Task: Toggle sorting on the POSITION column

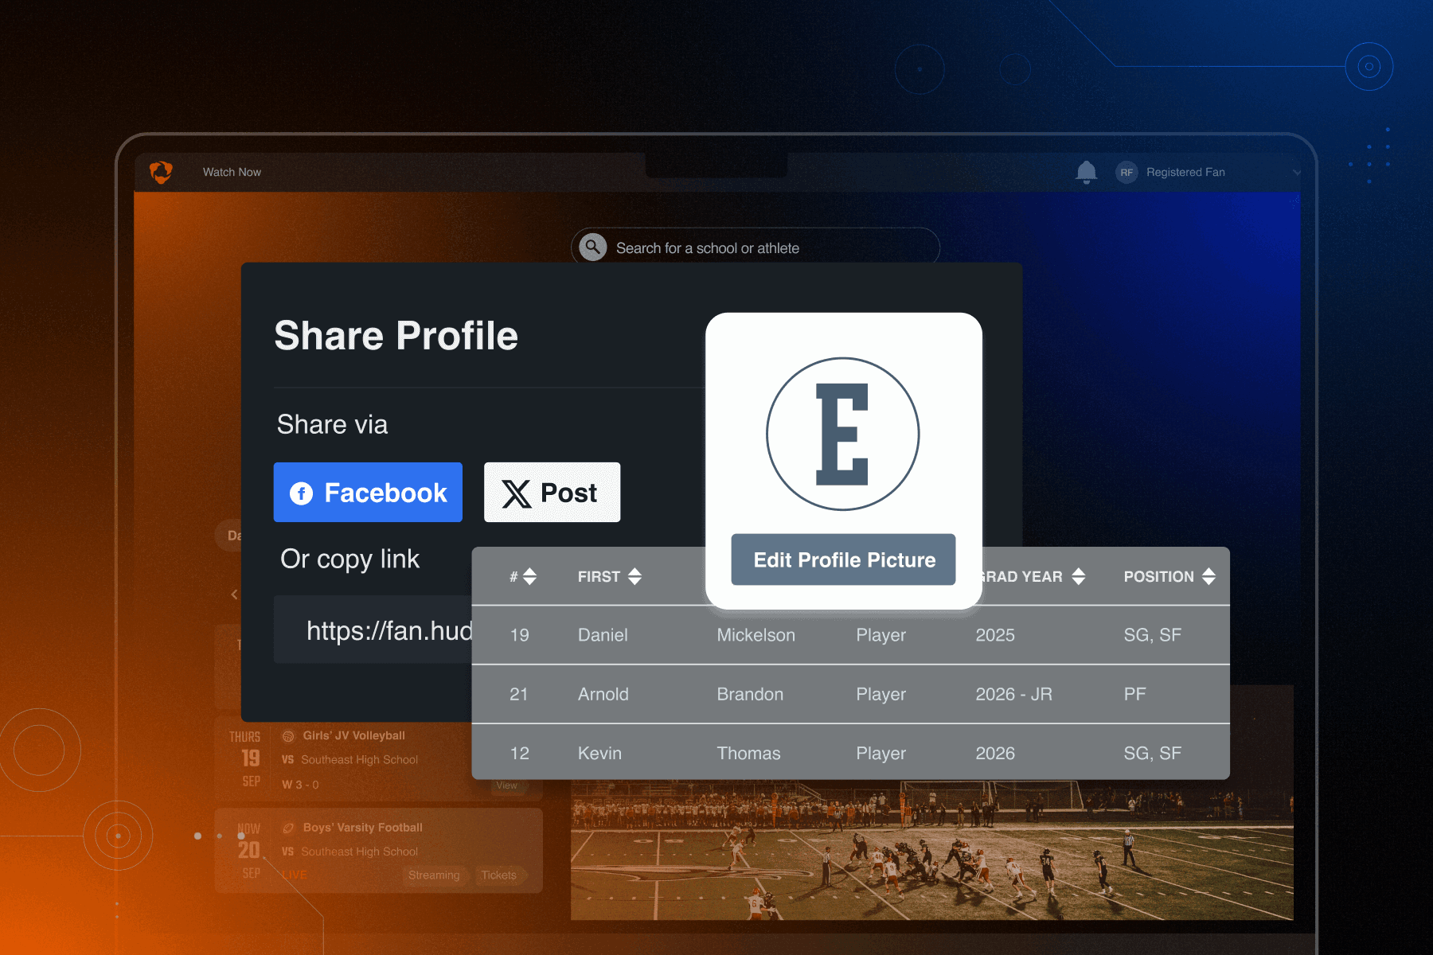Action: click(x=1210, y=576)
